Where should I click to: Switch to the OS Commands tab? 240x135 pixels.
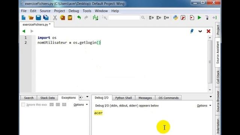coord(168,98)
